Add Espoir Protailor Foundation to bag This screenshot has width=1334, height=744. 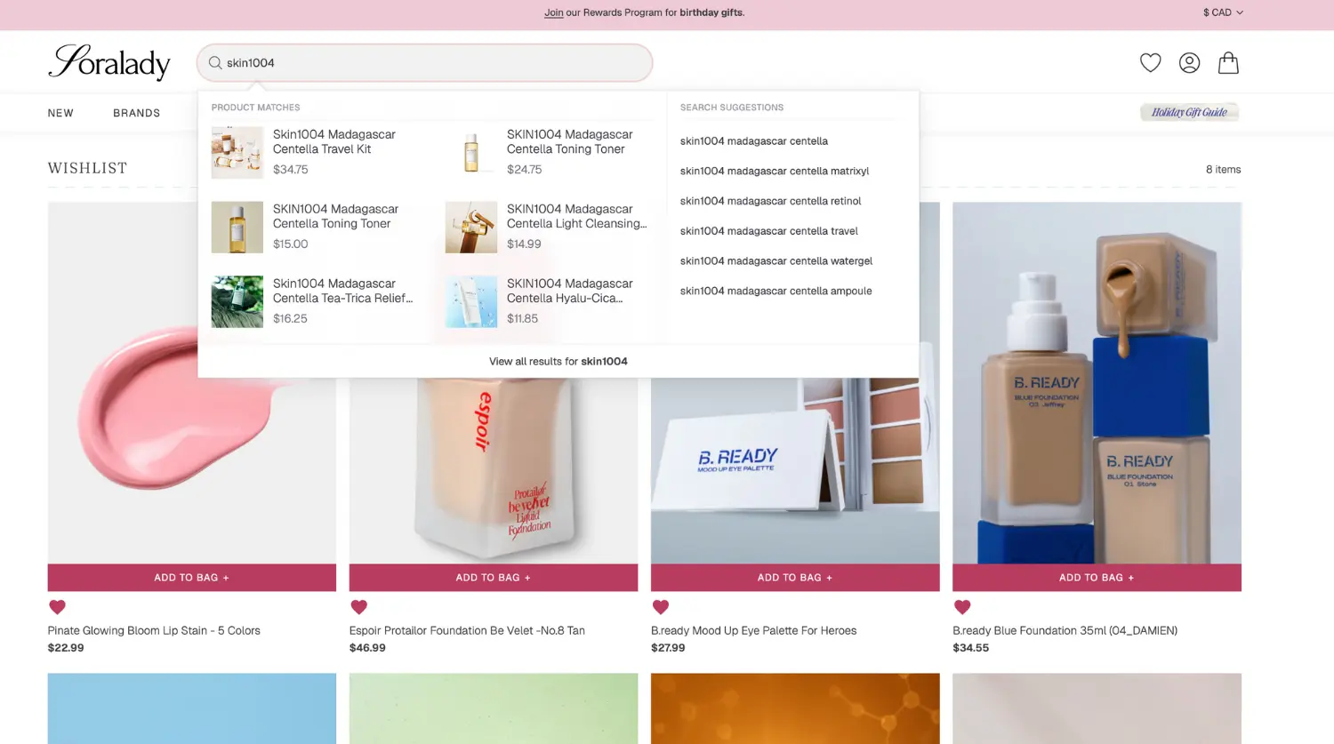(494, 578)
